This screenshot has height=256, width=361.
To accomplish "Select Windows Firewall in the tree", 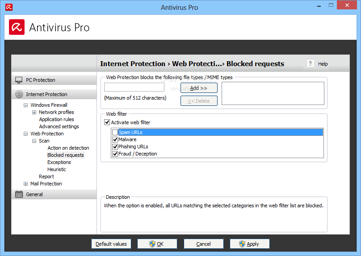I will point(49,105).
